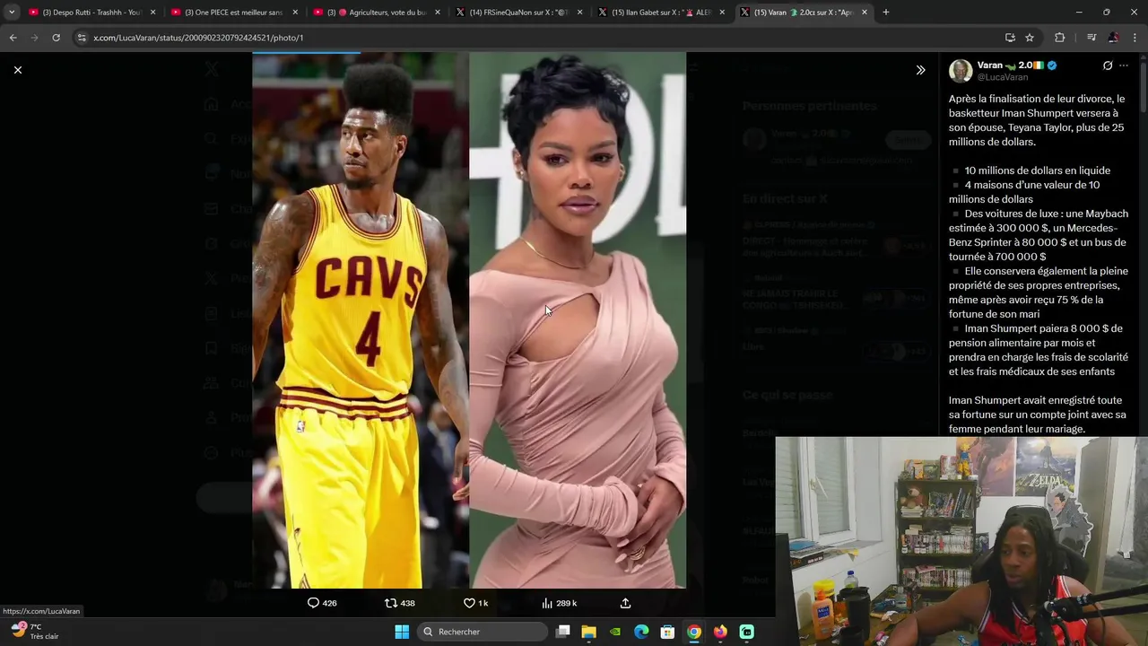Viewport: 1148px width, 646px height.
Task: Click the site information icon in the address bar
Action: click(82, 38)
